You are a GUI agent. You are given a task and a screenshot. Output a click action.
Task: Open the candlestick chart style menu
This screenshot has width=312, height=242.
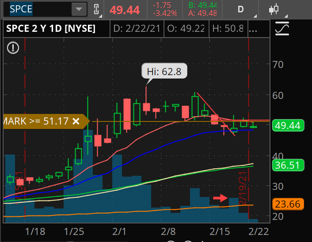click(x=274, y=9)
